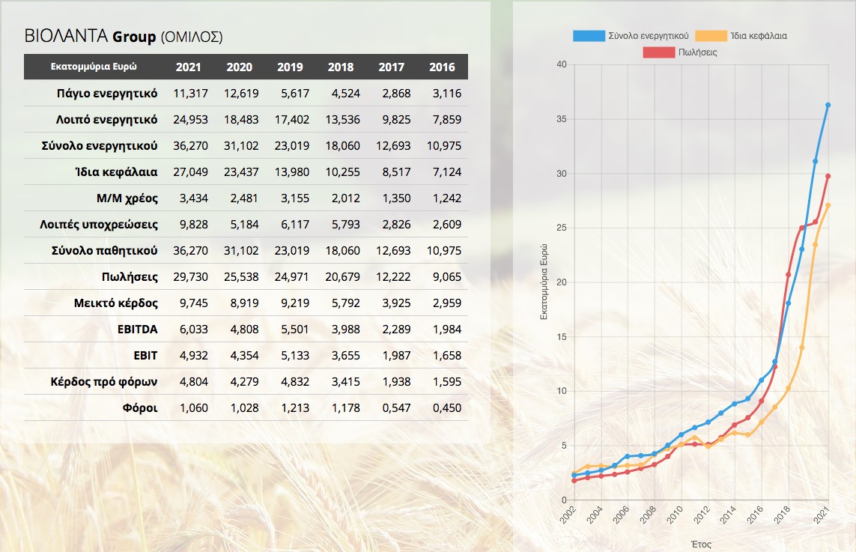Toggle the orange Ίδια κεφάλαια legend swatch
The height and width of the screenshot is (552, 856).
[711, 36]
